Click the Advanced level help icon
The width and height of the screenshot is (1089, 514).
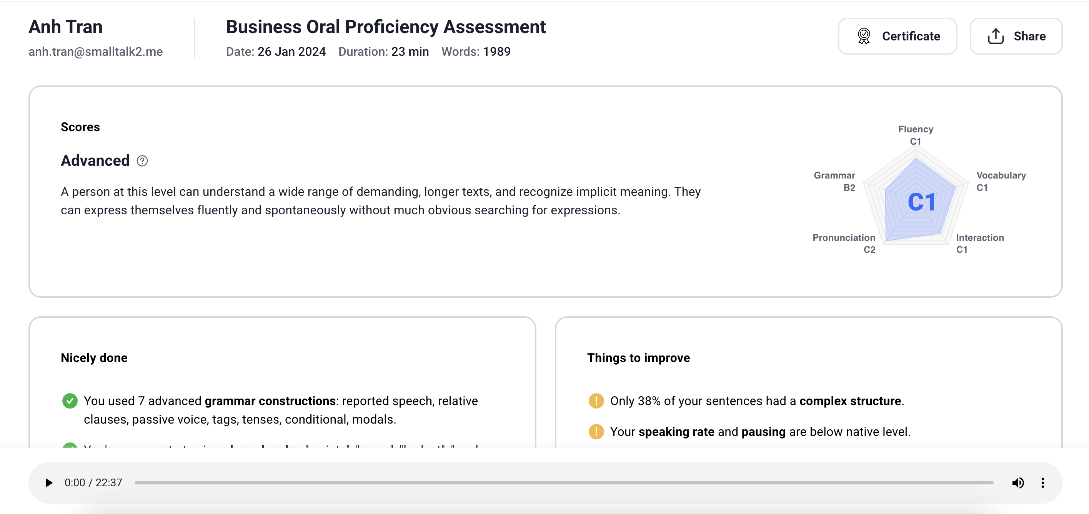[142, 161]
